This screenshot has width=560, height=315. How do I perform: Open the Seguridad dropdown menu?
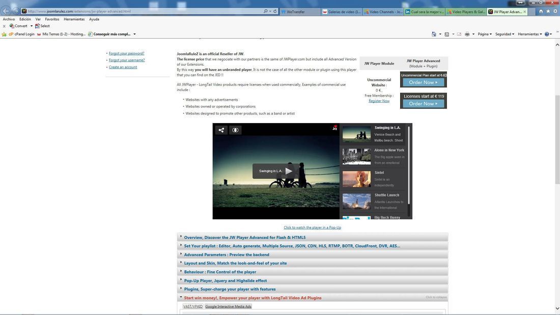(505, 34)
